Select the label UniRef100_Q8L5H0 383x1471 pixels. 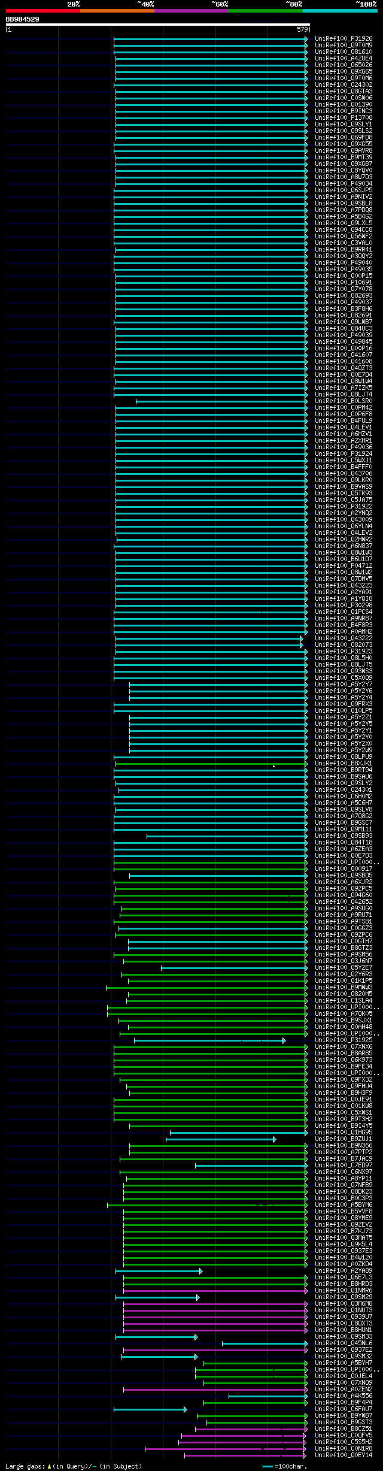344,658
